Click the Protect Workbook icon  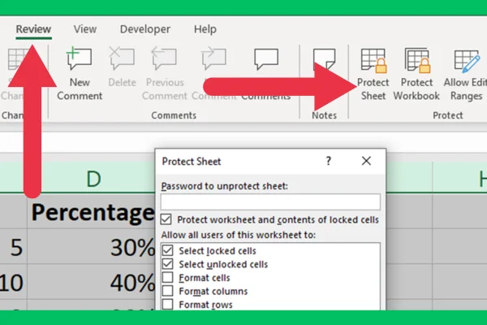coord(417,60)
